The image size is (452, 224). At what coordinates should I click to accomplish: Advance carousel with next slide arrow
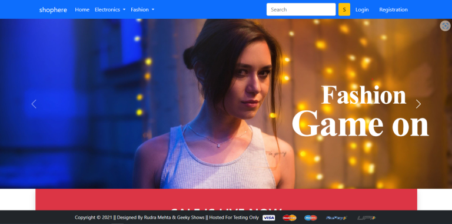[418, 104]
